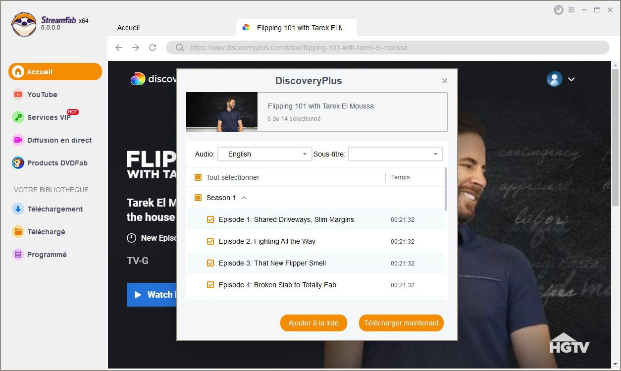
Task: Click the show title text in dialog
Action: [x=321, y=106]
